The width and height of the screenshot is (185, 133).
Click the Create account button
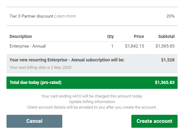(154, 121)
